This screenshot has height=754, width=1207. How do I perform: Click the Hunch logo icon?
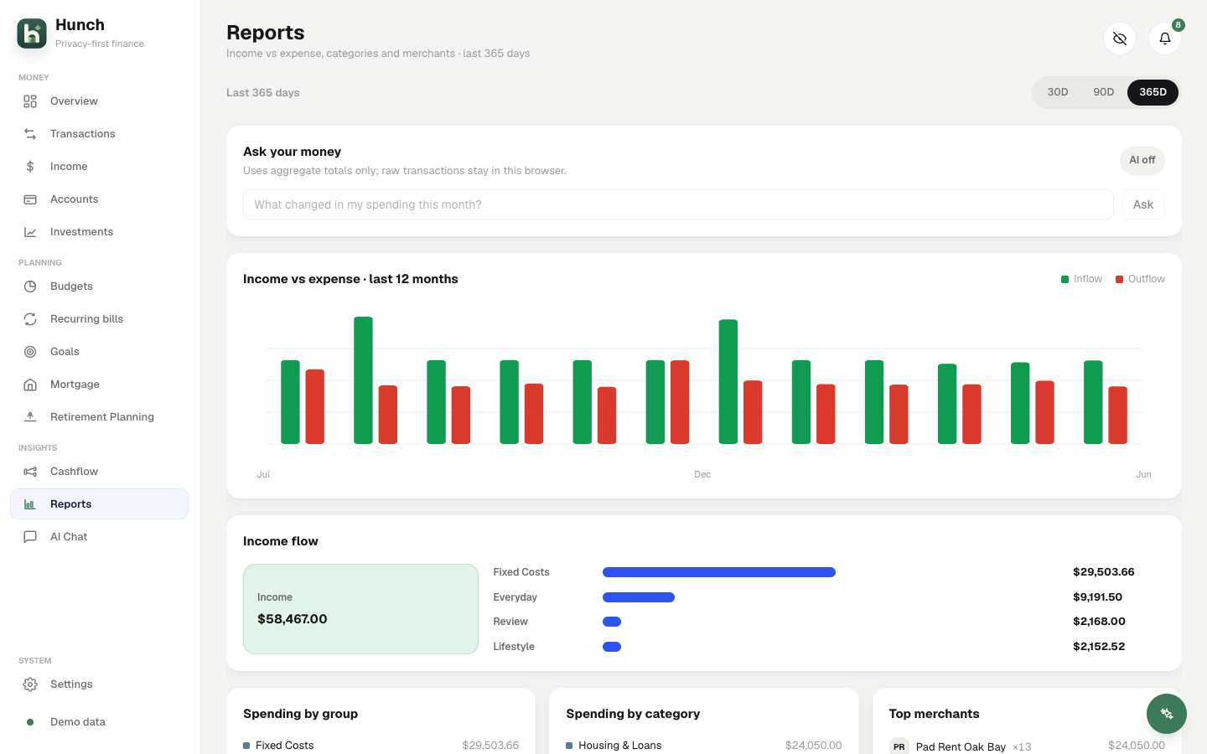tap(32, 34)
